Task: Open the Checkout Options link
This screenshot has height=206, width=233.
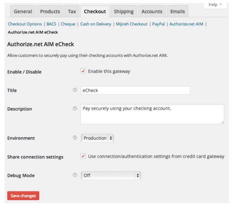Action: (x=25, y=24)
